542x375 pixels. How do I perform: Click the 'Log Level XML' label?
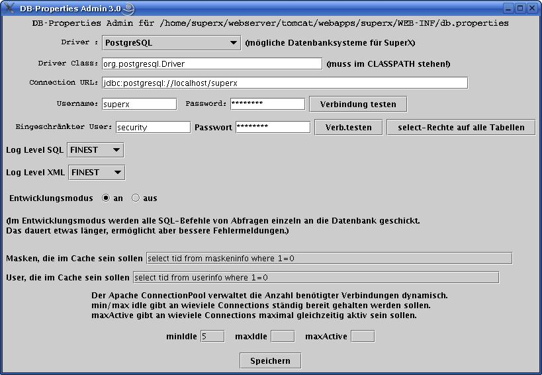(35, 173)
